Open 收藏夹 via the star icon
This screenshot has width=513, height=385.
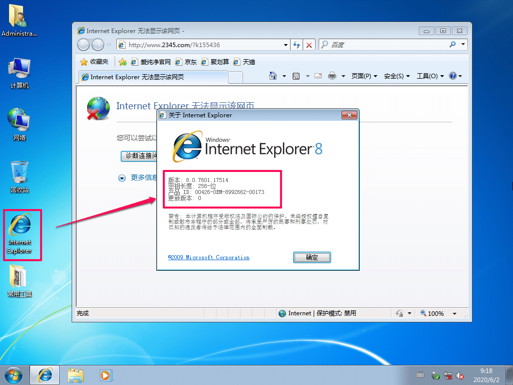click(93, 62)
